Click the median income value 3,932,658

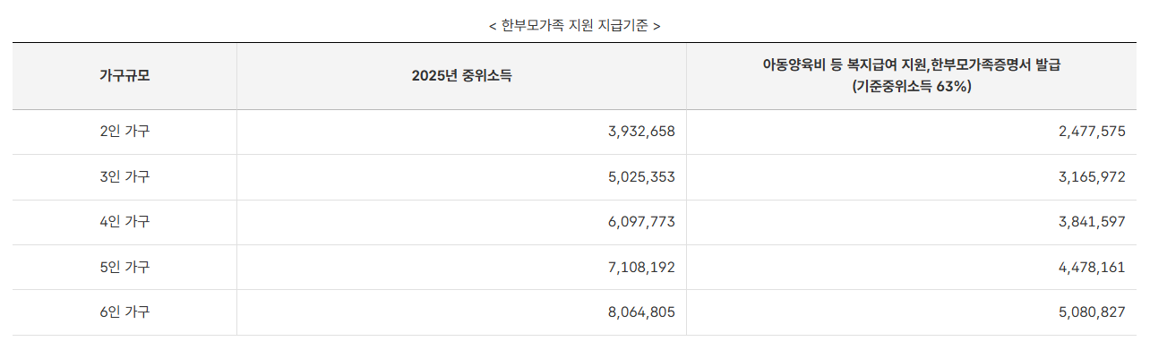click(641, 132)
